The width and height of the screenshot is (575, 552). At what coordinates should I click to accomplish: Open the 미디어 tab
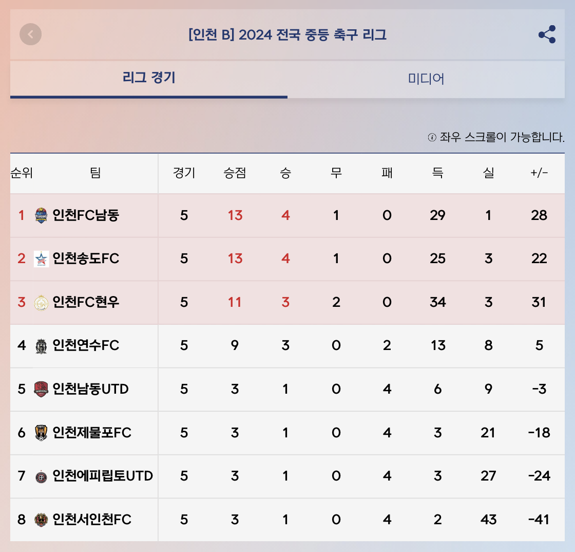point(426,79)
